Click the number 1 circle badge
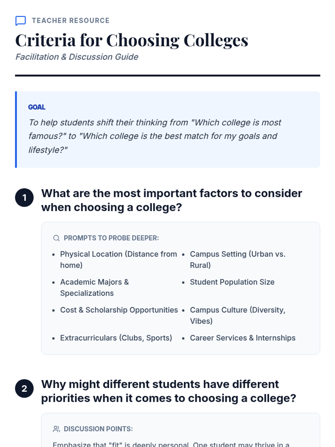335x447 pixels. click(24, 198)
